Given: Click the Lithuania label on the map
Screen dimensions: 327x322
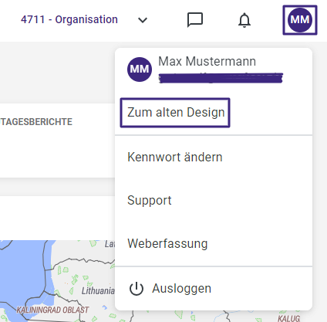Looking at the screenshot, I should point(98,291).
